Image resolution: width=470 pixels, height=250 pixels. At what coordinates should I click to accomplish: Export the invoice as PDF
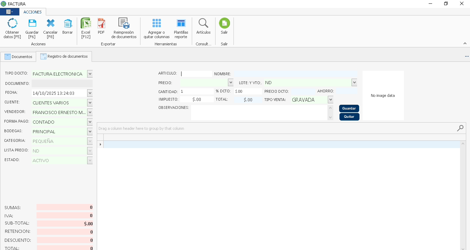point(101,23)
